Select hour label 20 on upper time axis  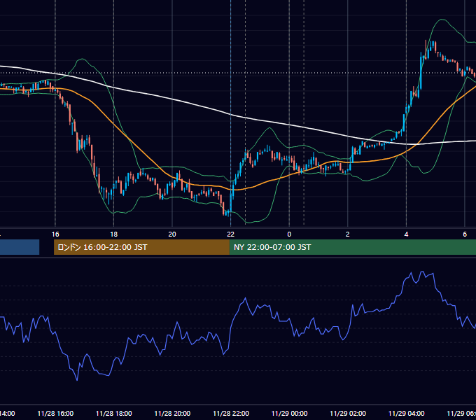point(172,234)
